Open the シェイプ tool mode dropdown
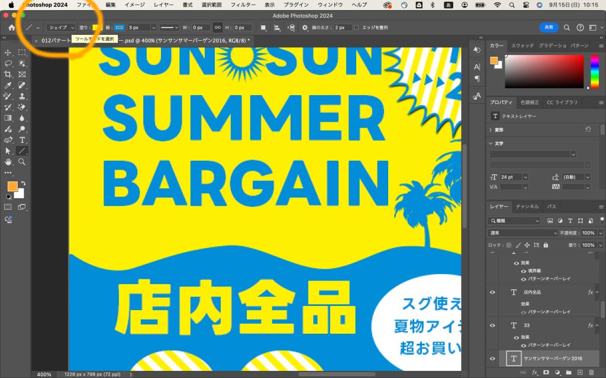Screen dimensions: 606x378 pyautogui.click(x=61, y=27)
